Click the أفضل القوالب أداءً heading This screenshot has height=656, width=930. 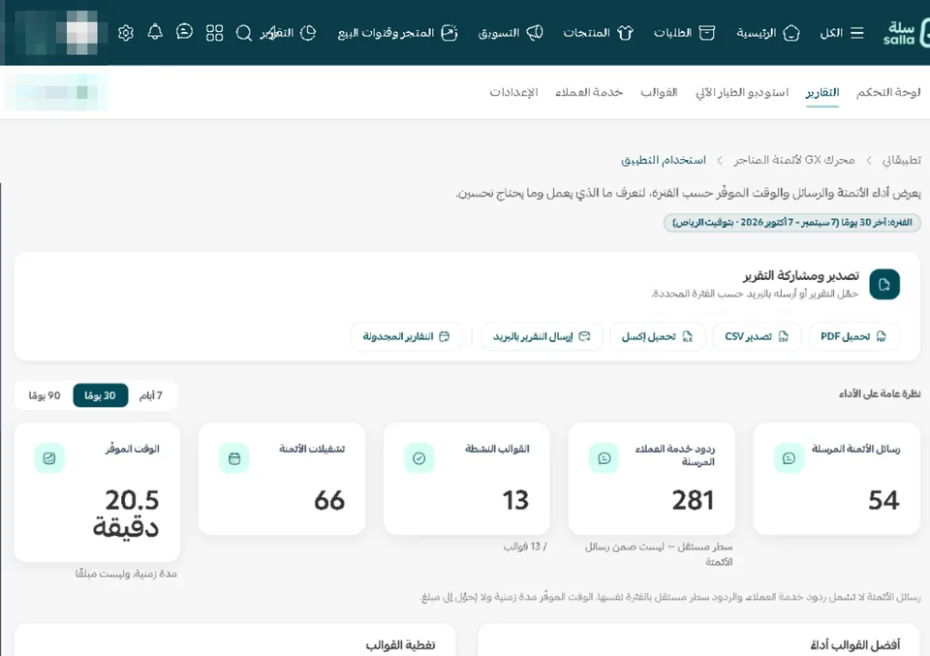[x=854, y=644]
